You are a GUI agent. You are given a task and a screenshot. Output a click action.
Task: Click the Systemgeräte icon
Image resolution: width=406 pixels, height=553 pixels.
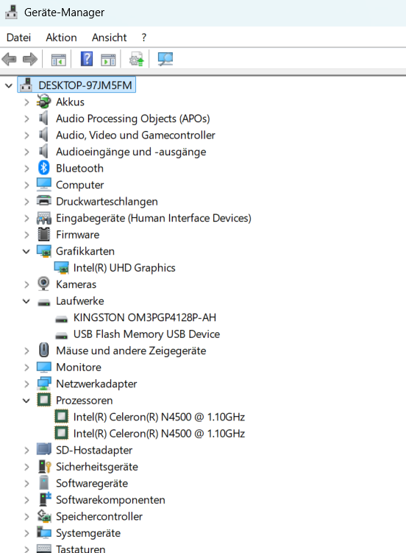(x=44, y=532)
